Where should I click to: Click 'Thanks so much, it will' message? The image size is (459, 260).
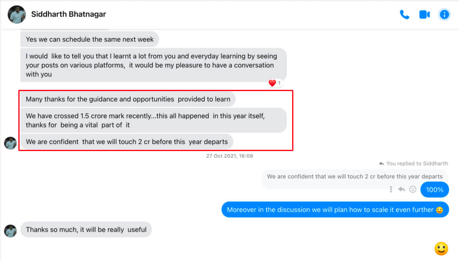86,230
